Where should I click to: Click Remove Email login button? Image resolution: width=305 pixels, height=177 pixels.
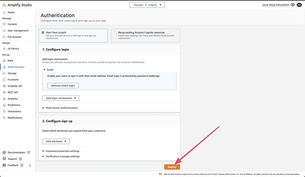coord(63,85)
